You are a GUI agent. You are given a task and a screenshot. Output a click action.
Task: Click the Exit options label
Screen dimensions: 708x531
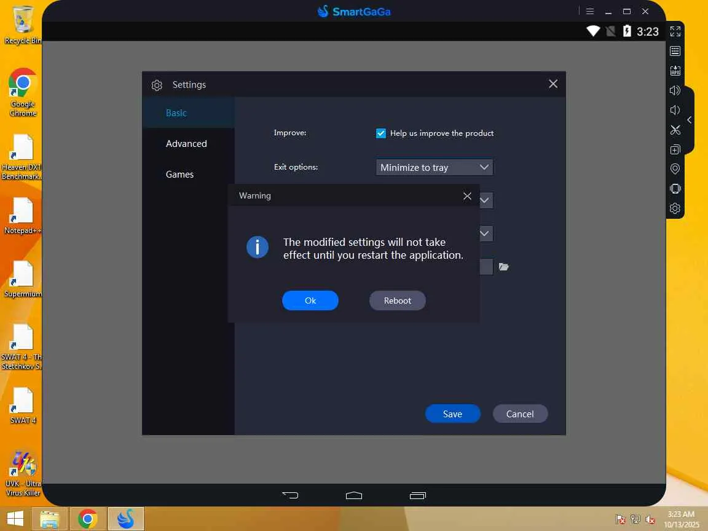tap(296, 167)
